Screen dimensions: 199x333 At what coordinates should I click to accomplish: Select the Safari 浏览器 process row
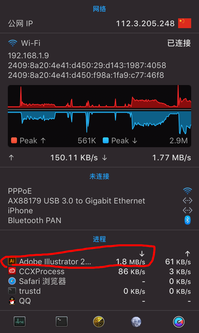click(42, 281)
